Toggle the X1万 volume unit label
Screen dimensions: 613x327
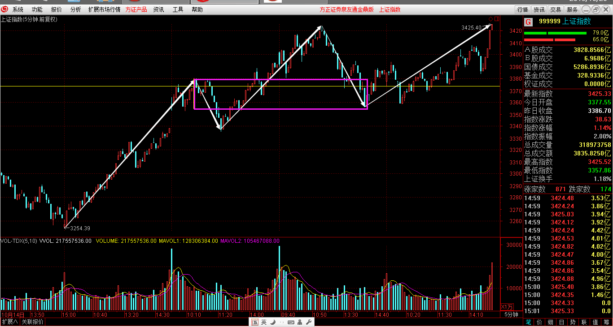click(507, 307)
